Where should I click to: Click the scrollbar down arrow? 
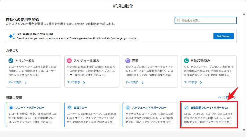(244, 130)
